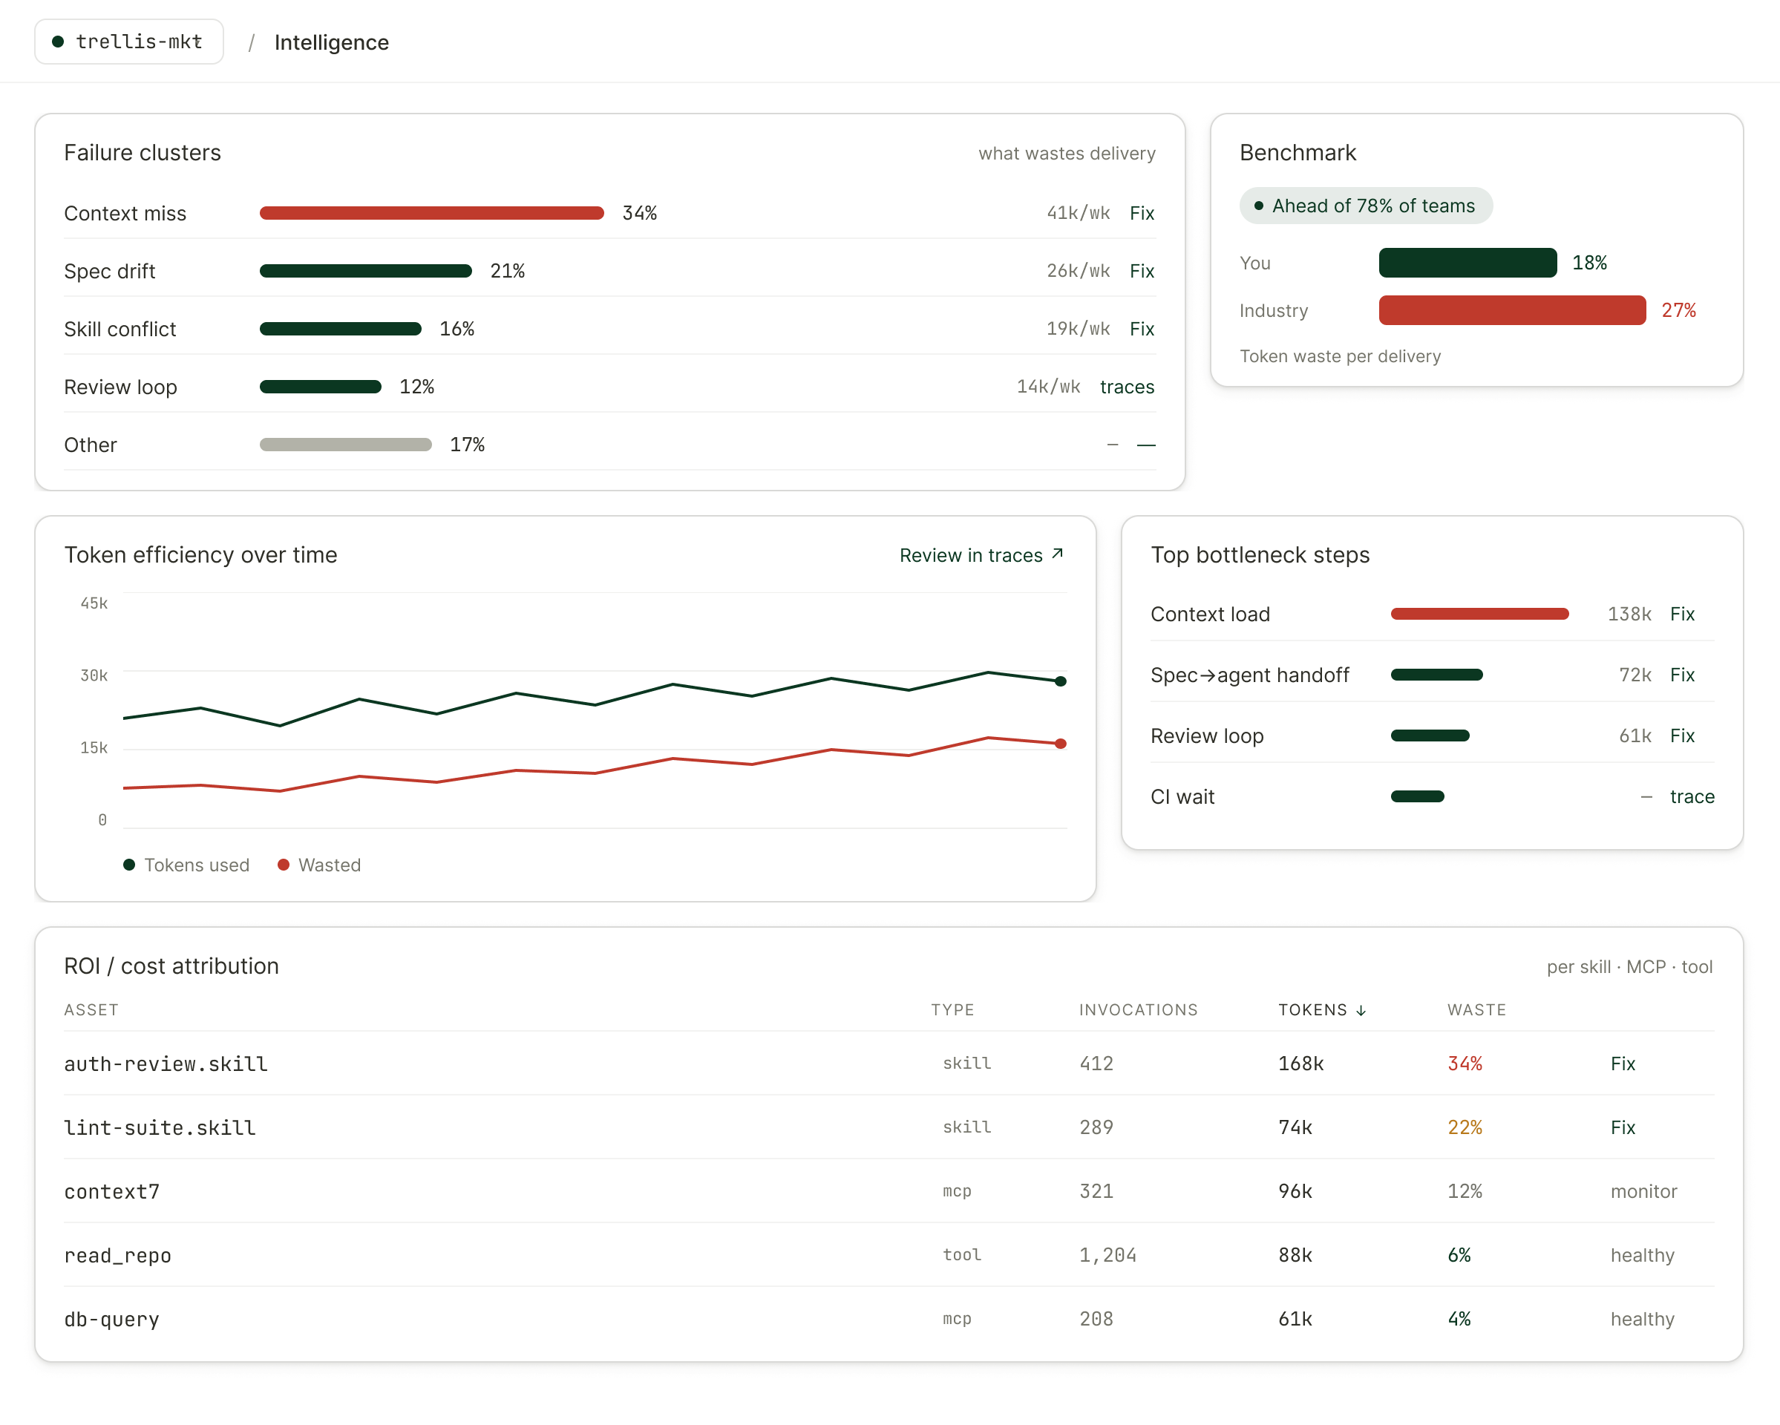Screen dimensions: 1780x1425
Task: Click Fix for Spec drift cluster
Action: click(1142, 271)
